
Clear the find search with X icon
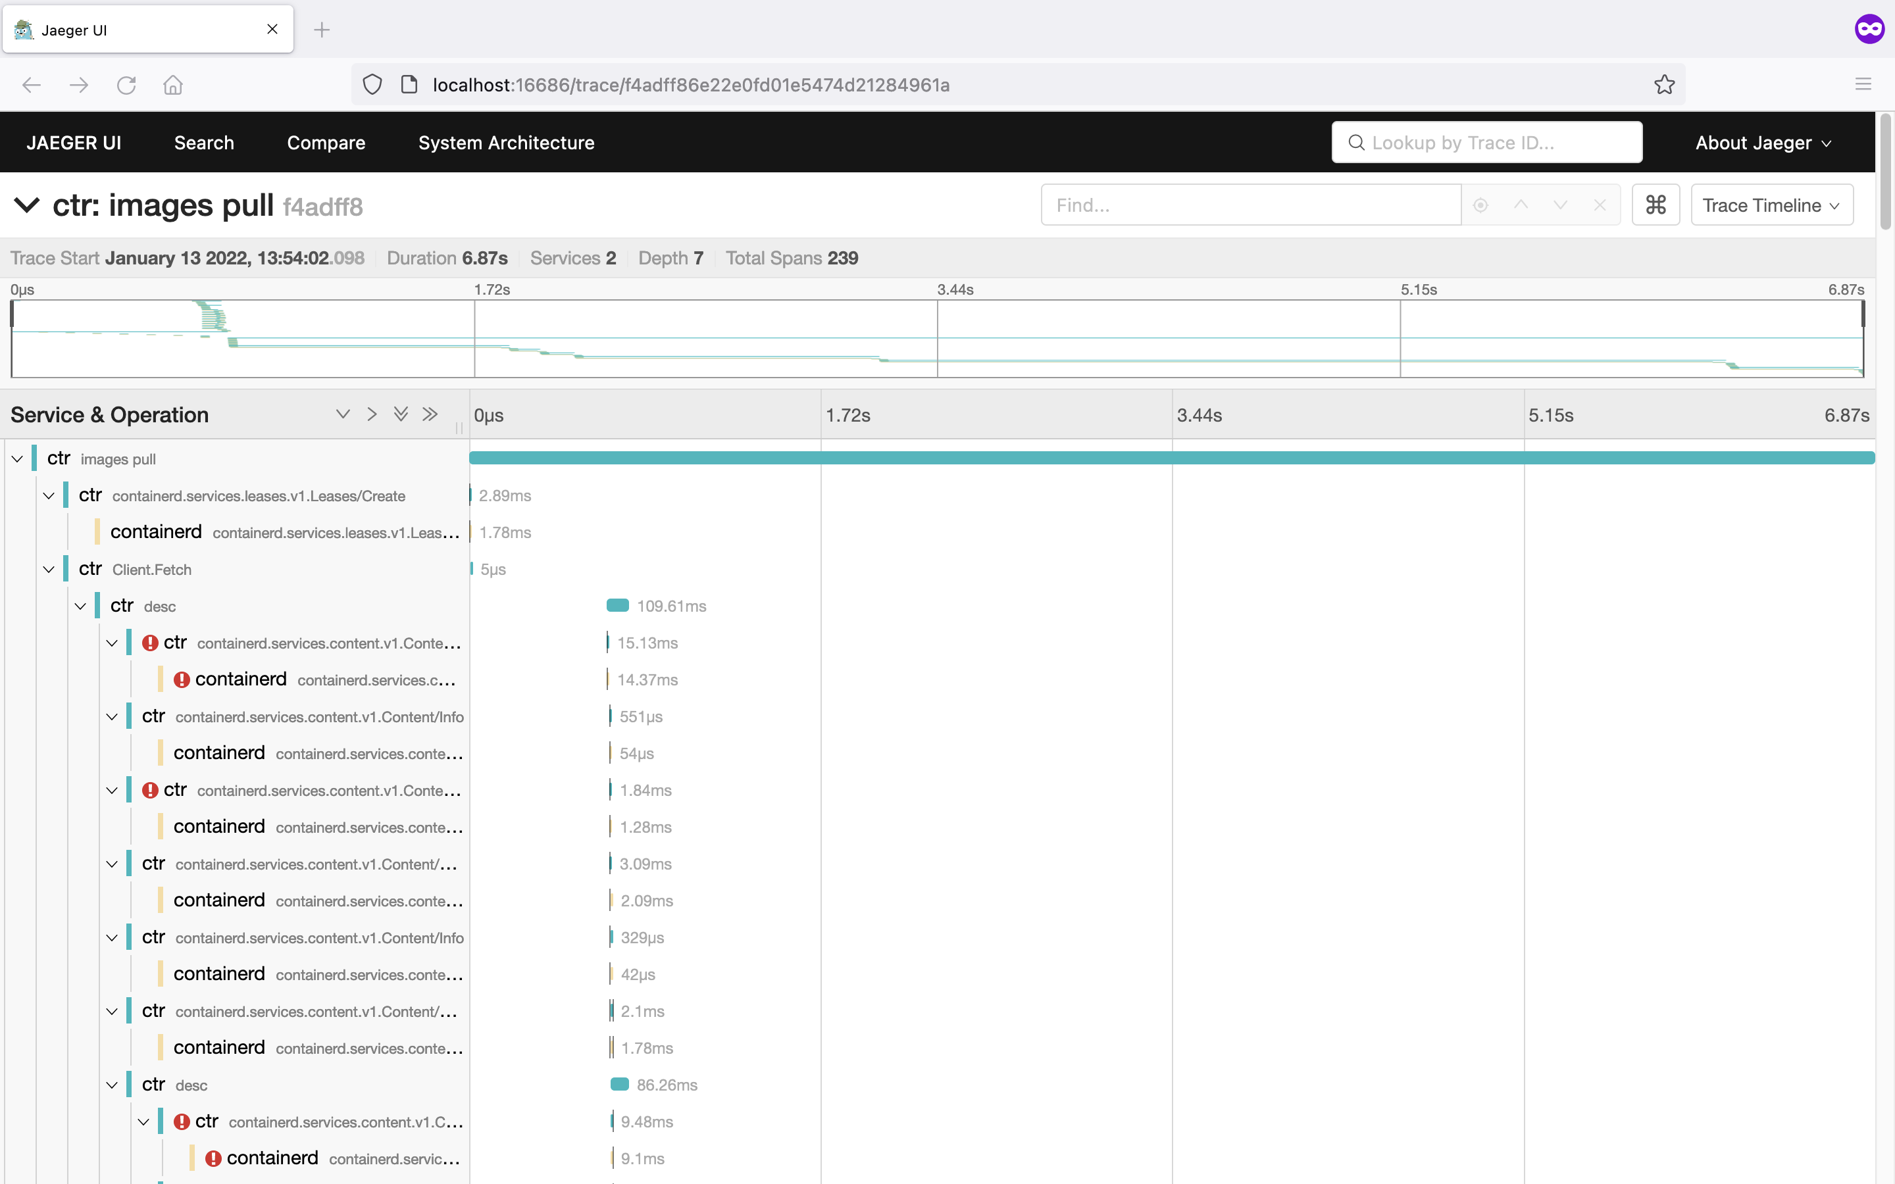(1600, 205)
